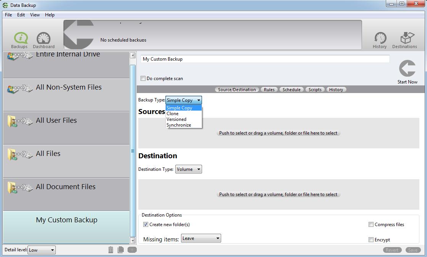Open the Missing items dropdown
The width and height of the screenshot is (427, 257).
201,238
